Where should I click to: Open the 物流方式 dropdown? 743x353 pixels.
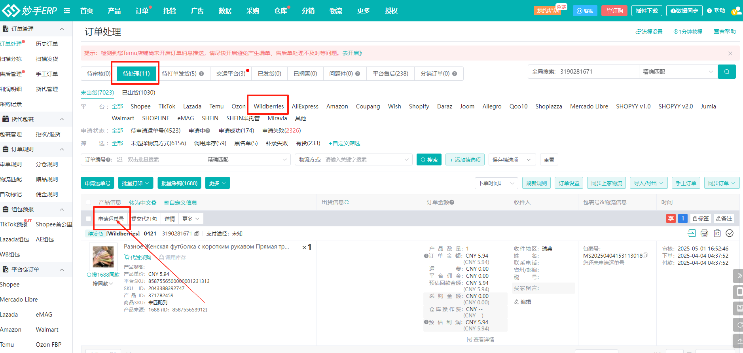pos(354,159)
